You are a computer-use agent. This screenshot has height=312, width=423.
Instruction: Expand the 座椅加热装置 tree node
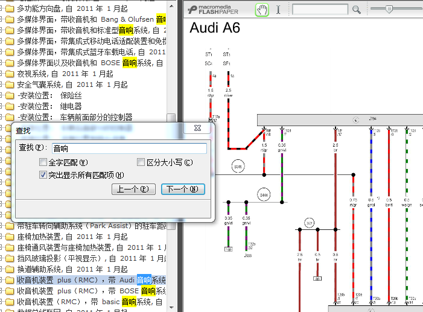(x=1, y=237)
